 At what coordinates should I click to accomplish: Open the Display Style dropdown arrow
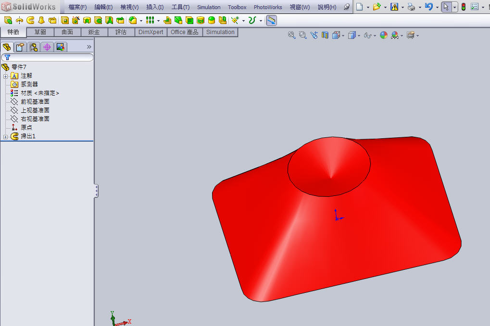(359, 36)
